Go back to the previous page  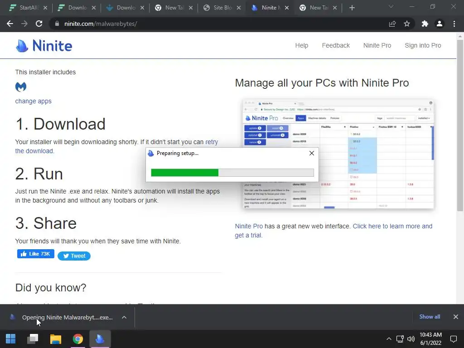point(10,24)
